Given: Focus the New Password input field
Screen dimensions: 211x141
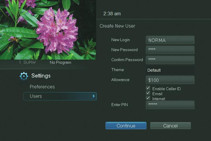Looking at the screenshot, I should click(x=170, y=50).
